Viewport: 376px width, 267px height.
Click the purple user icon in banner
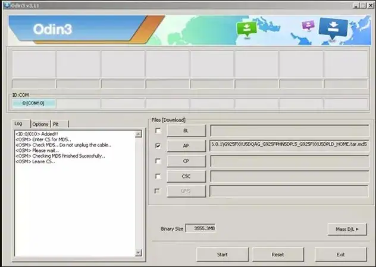click(x=308, y=25)
